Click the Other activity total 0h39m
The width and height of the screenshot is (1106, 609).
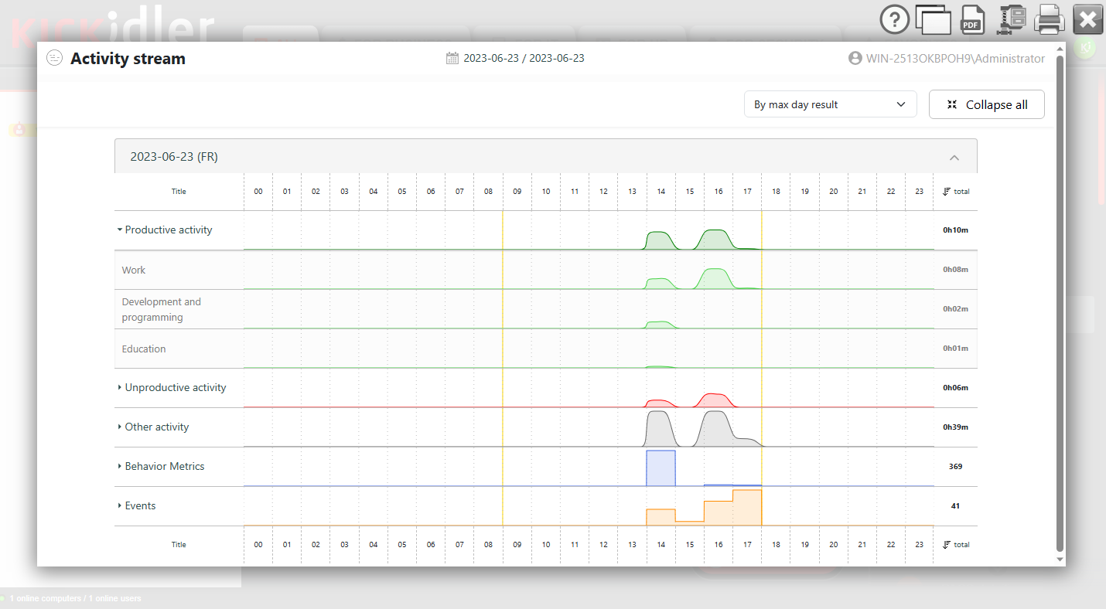pos(955,427)
